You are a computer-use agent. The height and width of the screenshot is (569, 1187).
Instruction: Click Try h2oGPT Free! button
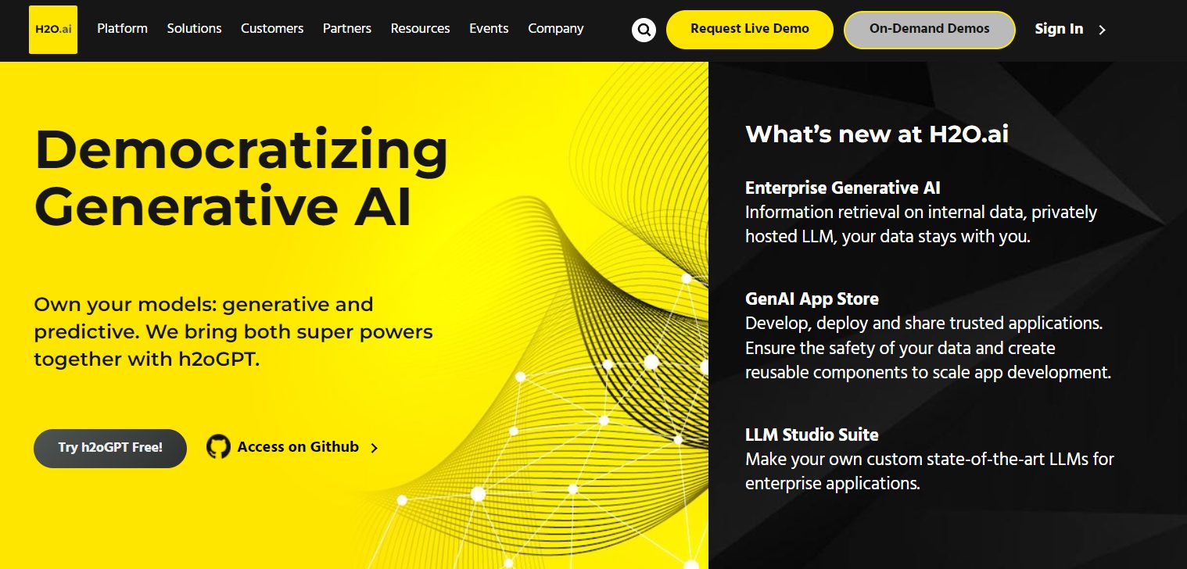coord(110,448)
